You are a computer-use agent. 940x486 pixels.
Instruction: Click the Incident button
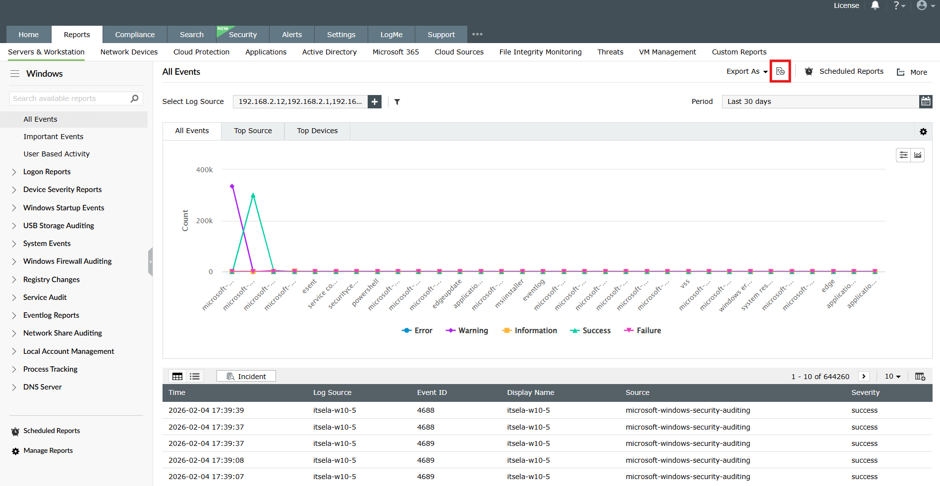pos(246,377)
